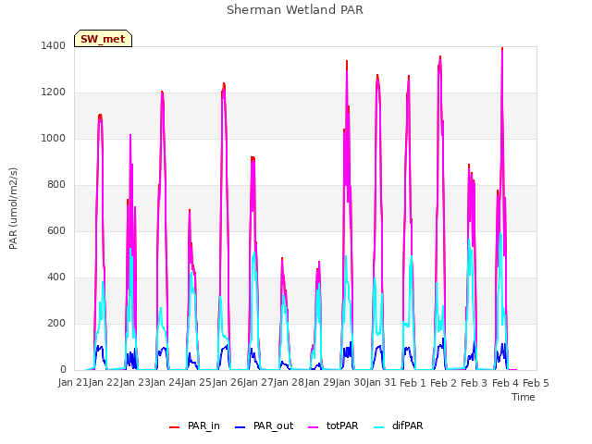This screenshot has width=592, height=444.
Task: Click the 200 y-axis tick value
Action: [x=56, y=324]
